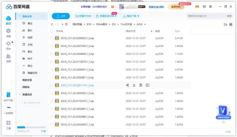Go forward with the right arrow
Screen dimensions: 237x137
coord(58,24)
